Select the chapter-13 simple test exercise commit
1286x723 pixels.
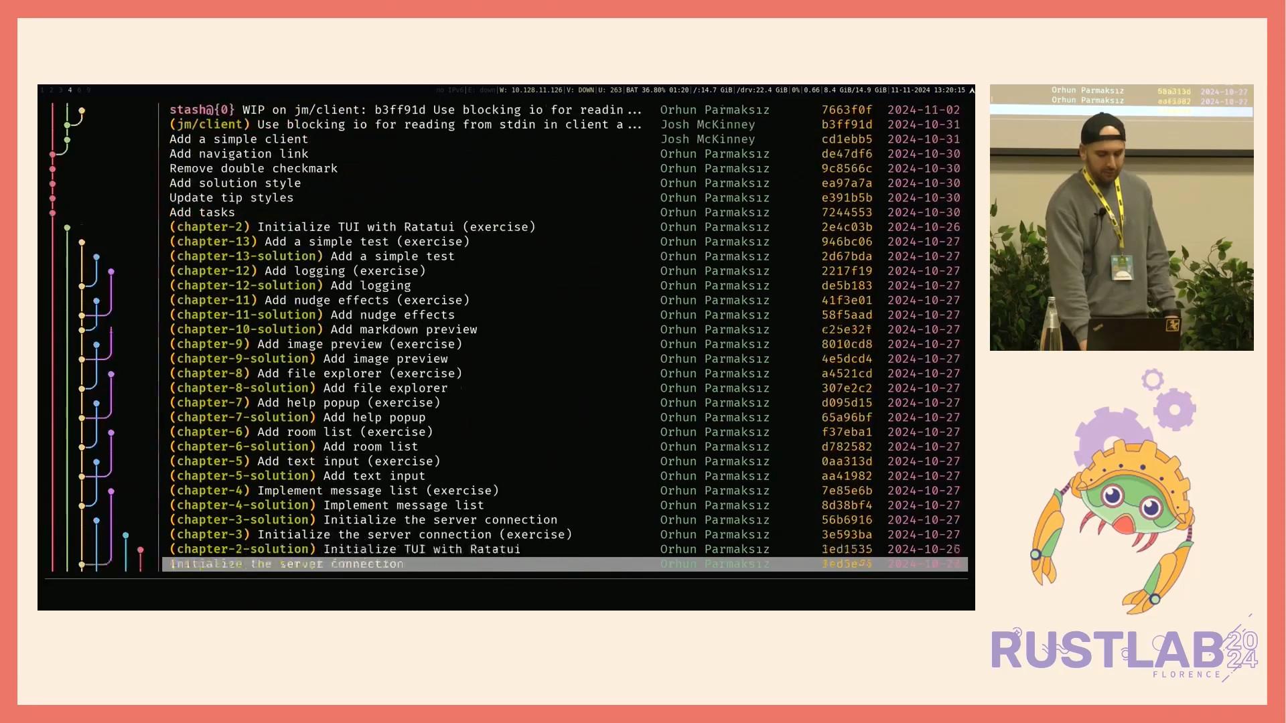tap(565, 242)
